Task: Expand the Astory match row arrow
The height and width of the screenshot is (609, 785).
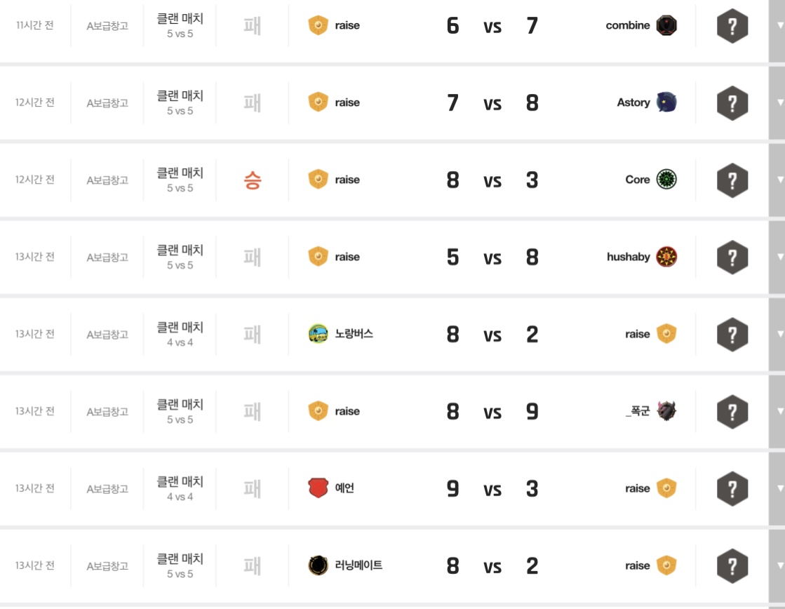Action: pyautogui.click(x=779, y=103)
